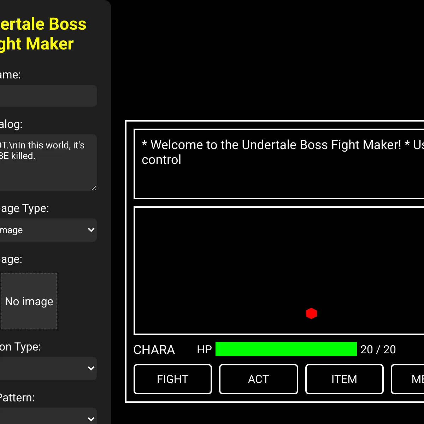This screenshot has height=424, width=424.
Task: Click the FIGHT button
Action: point(173,379)
